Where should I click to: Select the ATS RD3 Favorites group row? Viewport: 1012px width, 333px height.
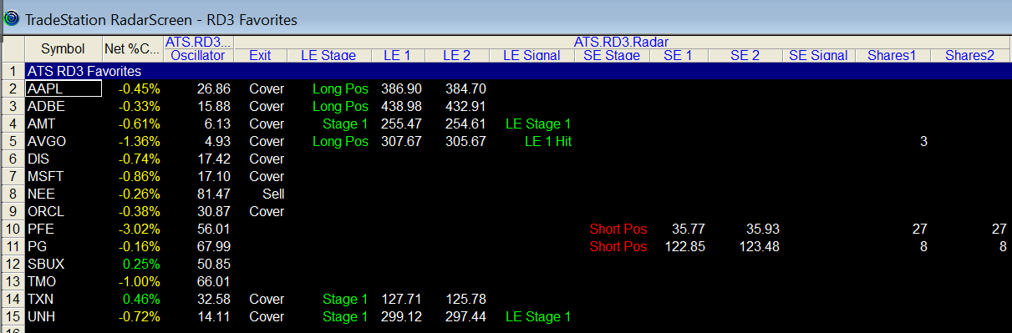click(518, 72)
